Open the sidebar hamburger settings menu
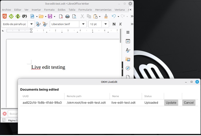Screen dimensions: 201x136 [128, 32]
